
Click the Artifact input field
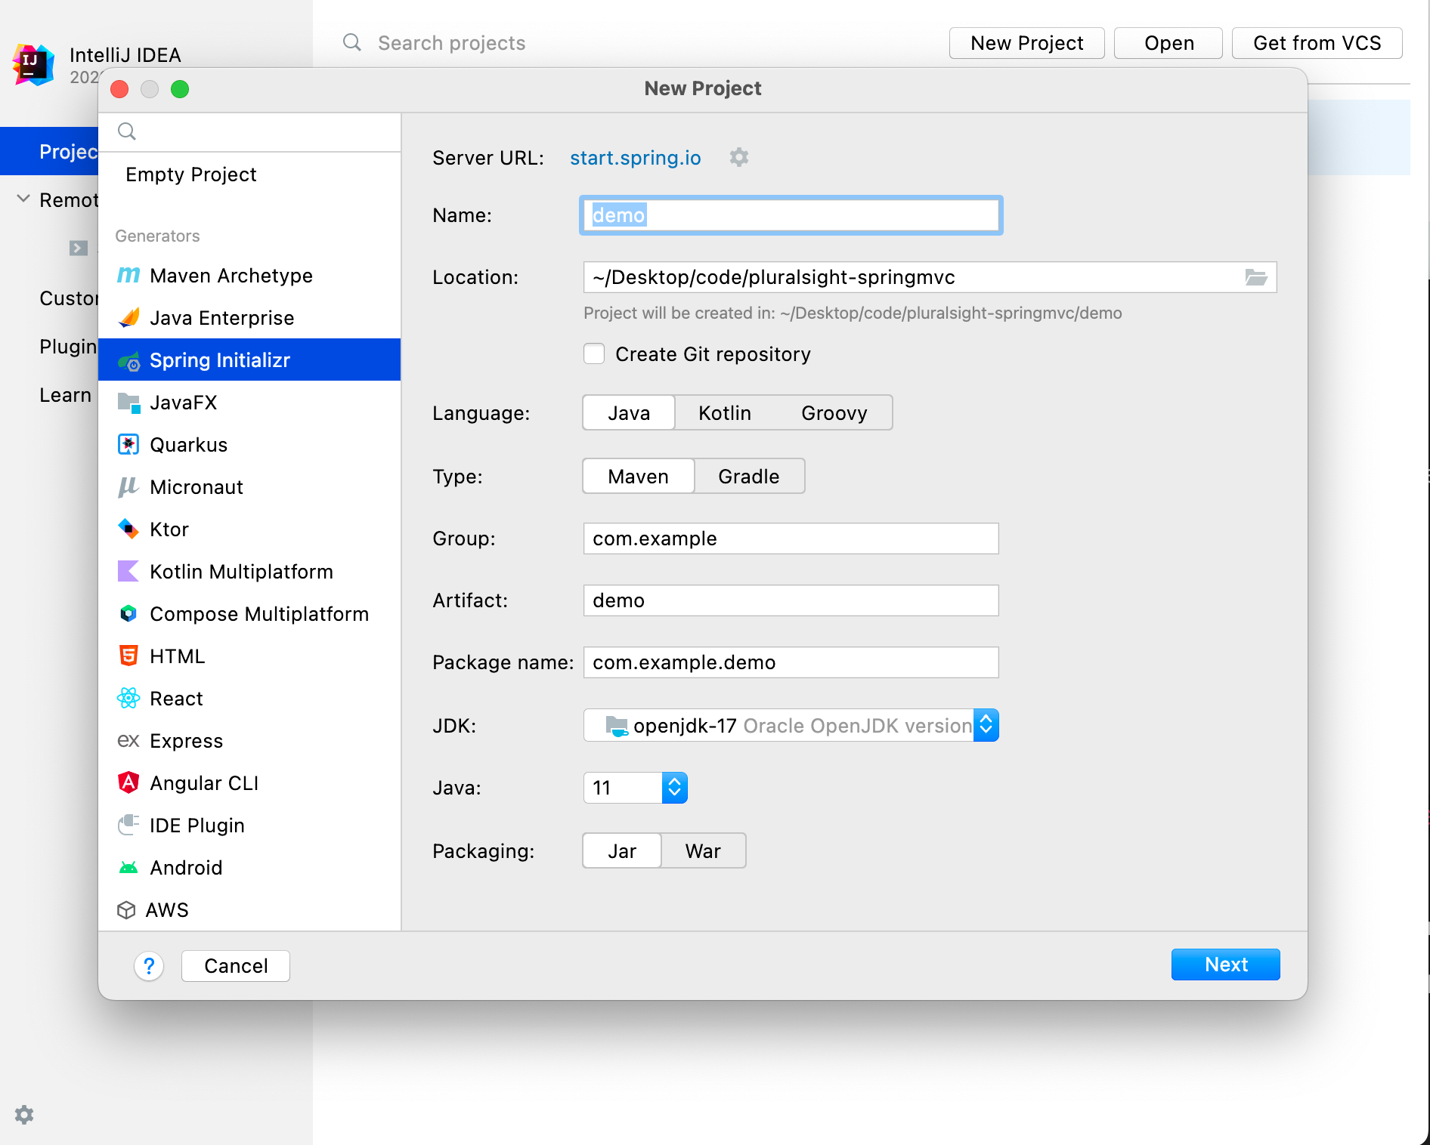point(791,600)
